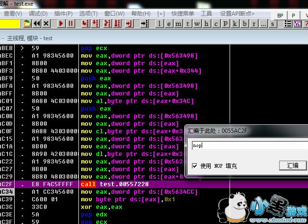The image size is (308, 224).
Task: Open the 'm' memory map window
Action: (178, 23)
